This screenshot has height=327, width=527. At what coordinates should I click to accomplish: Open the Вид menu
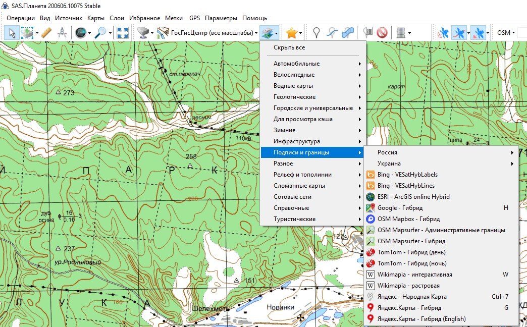click(x=45, y=18)
